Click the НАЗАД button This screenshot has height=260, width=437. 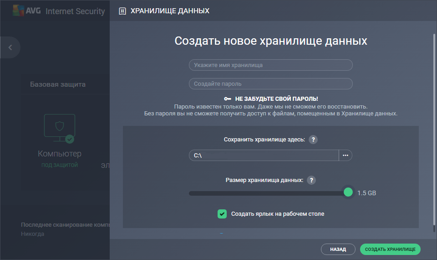338,250
